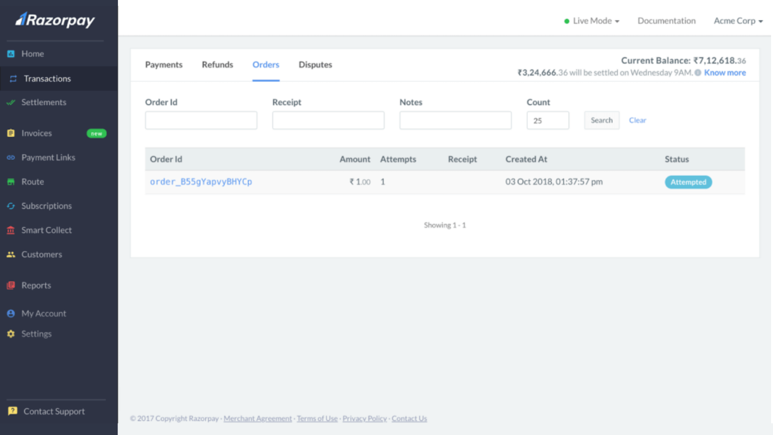Open the Terms of Use footer link

(317, 419)
